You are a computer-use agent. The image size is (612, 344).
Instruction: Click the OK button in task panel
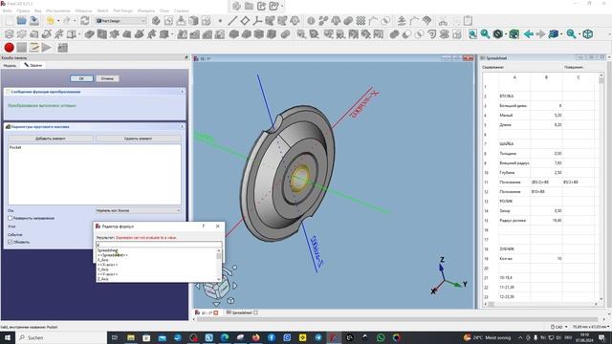tap(81, 78)
